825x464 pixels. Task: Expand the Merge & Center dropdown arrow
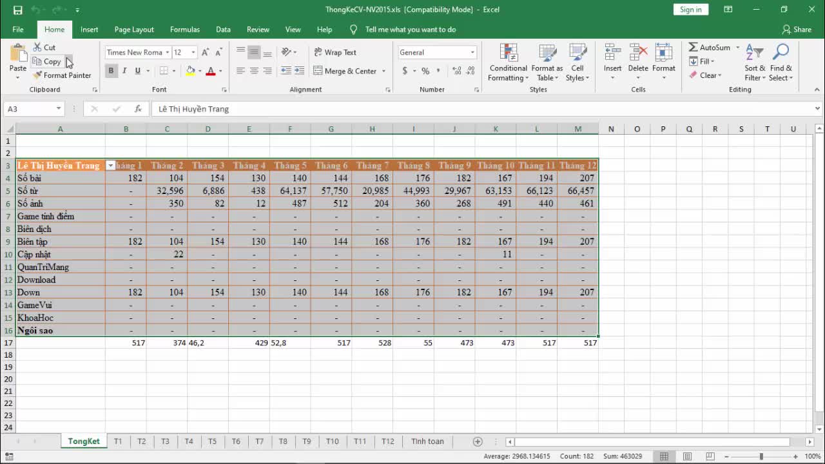(x=384, y=71)
